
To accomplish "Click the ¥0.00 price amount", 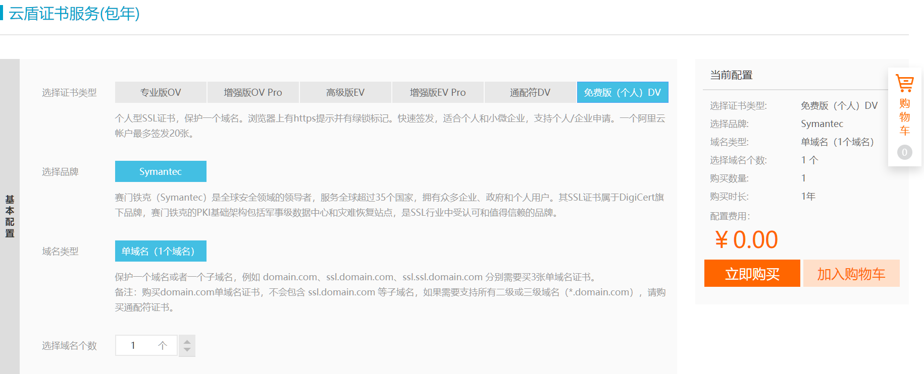I will (x=746, y=240).
